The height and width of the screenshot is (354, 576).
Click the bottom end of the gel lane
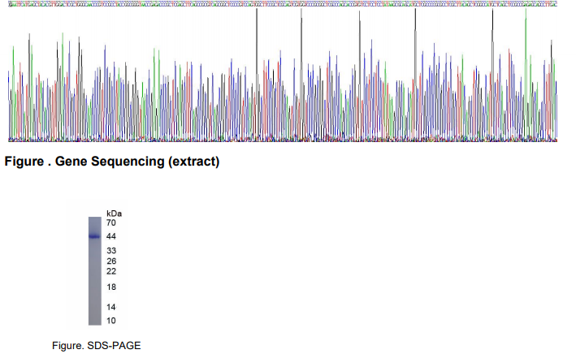(94, 322)
